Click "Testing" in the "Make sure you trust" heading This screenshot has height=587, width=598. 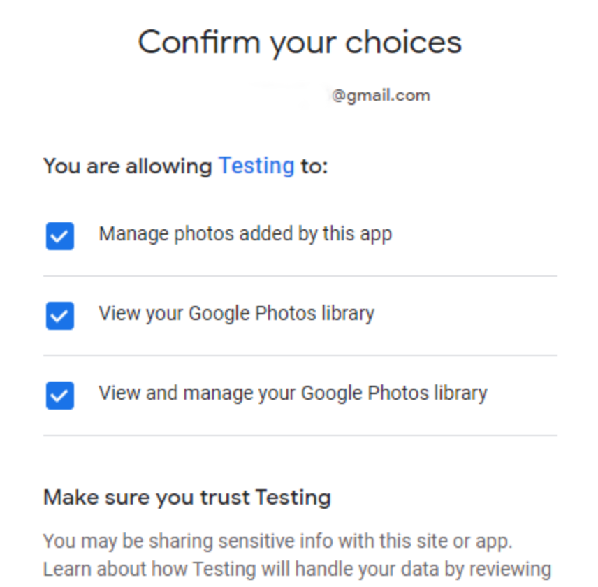pos(293,498)
